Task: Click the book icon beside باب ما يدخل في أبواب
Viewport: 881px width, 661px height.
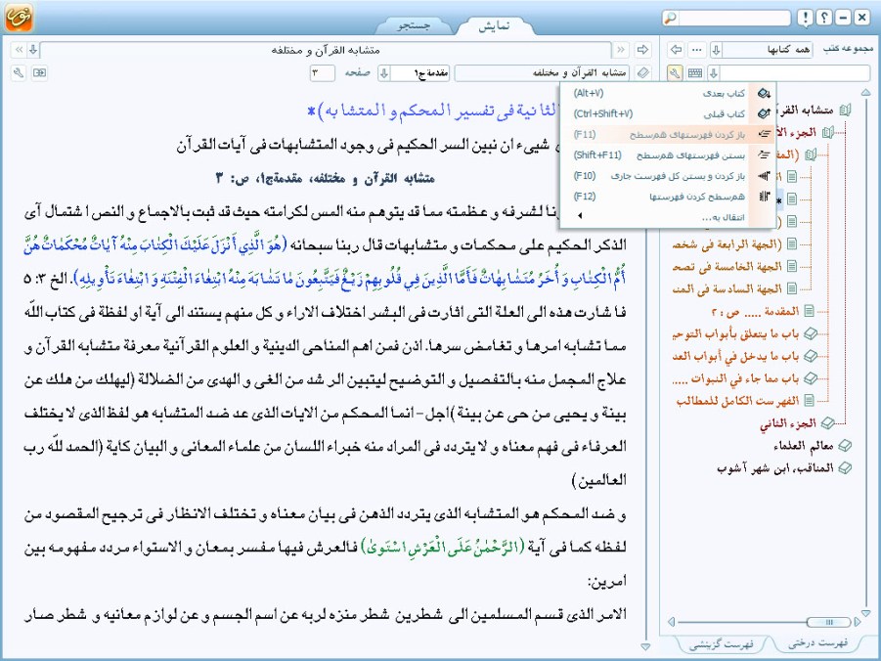Action: 811,356
